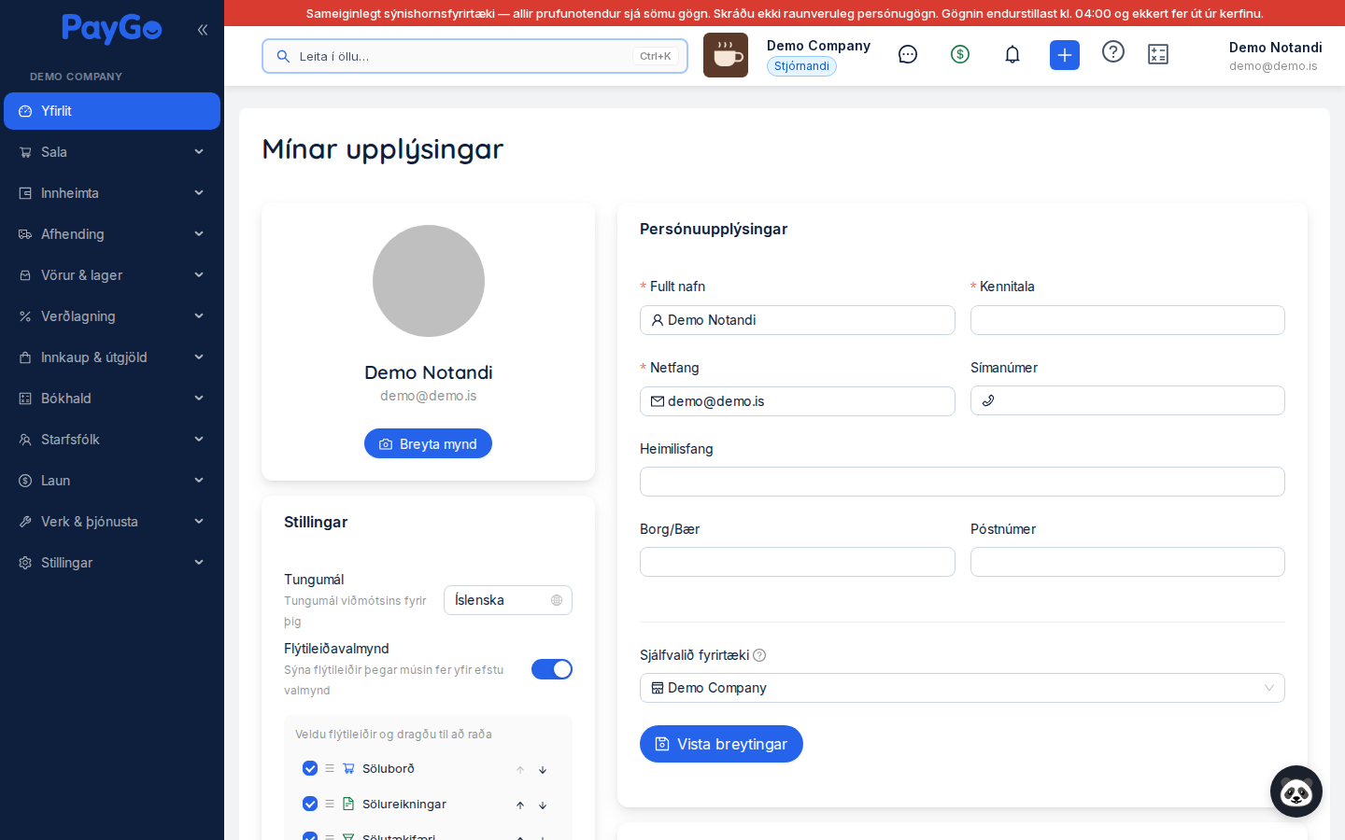Expand the Innheimta menu
The image size is (1345, 840).
click(112, 193)
